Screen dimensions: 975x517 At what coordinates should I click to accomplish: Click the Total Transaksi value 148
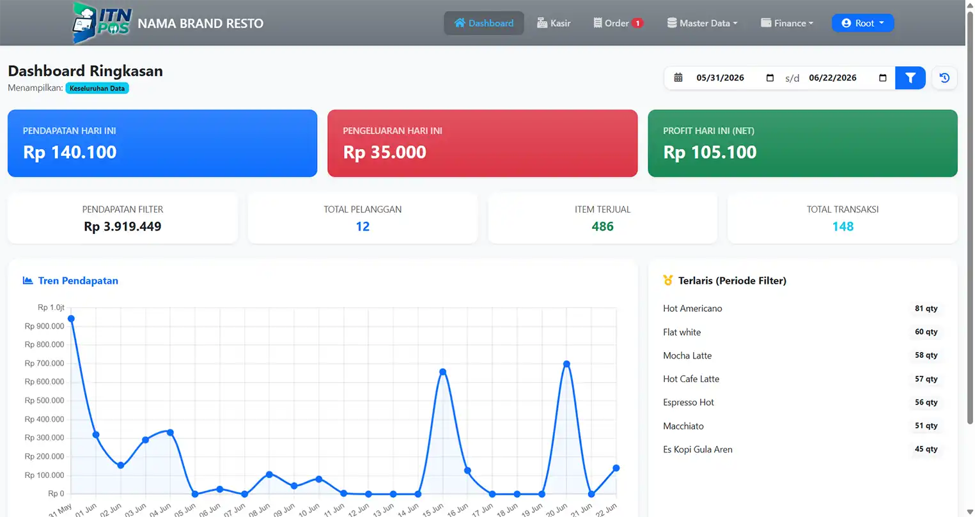(x=843, y=226)
